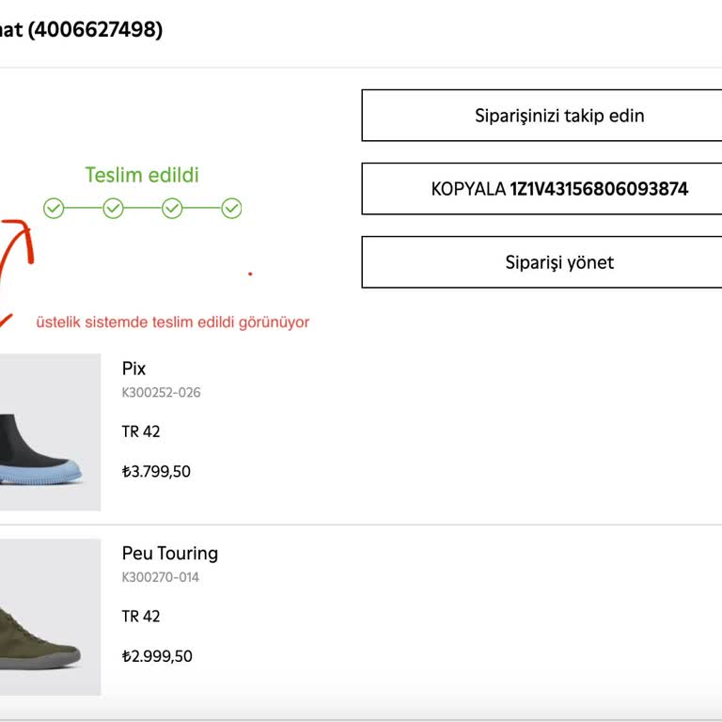Open the Peu Touring shoe image
This screenshot has width=722, height=722.
click(x=47, y=618)
